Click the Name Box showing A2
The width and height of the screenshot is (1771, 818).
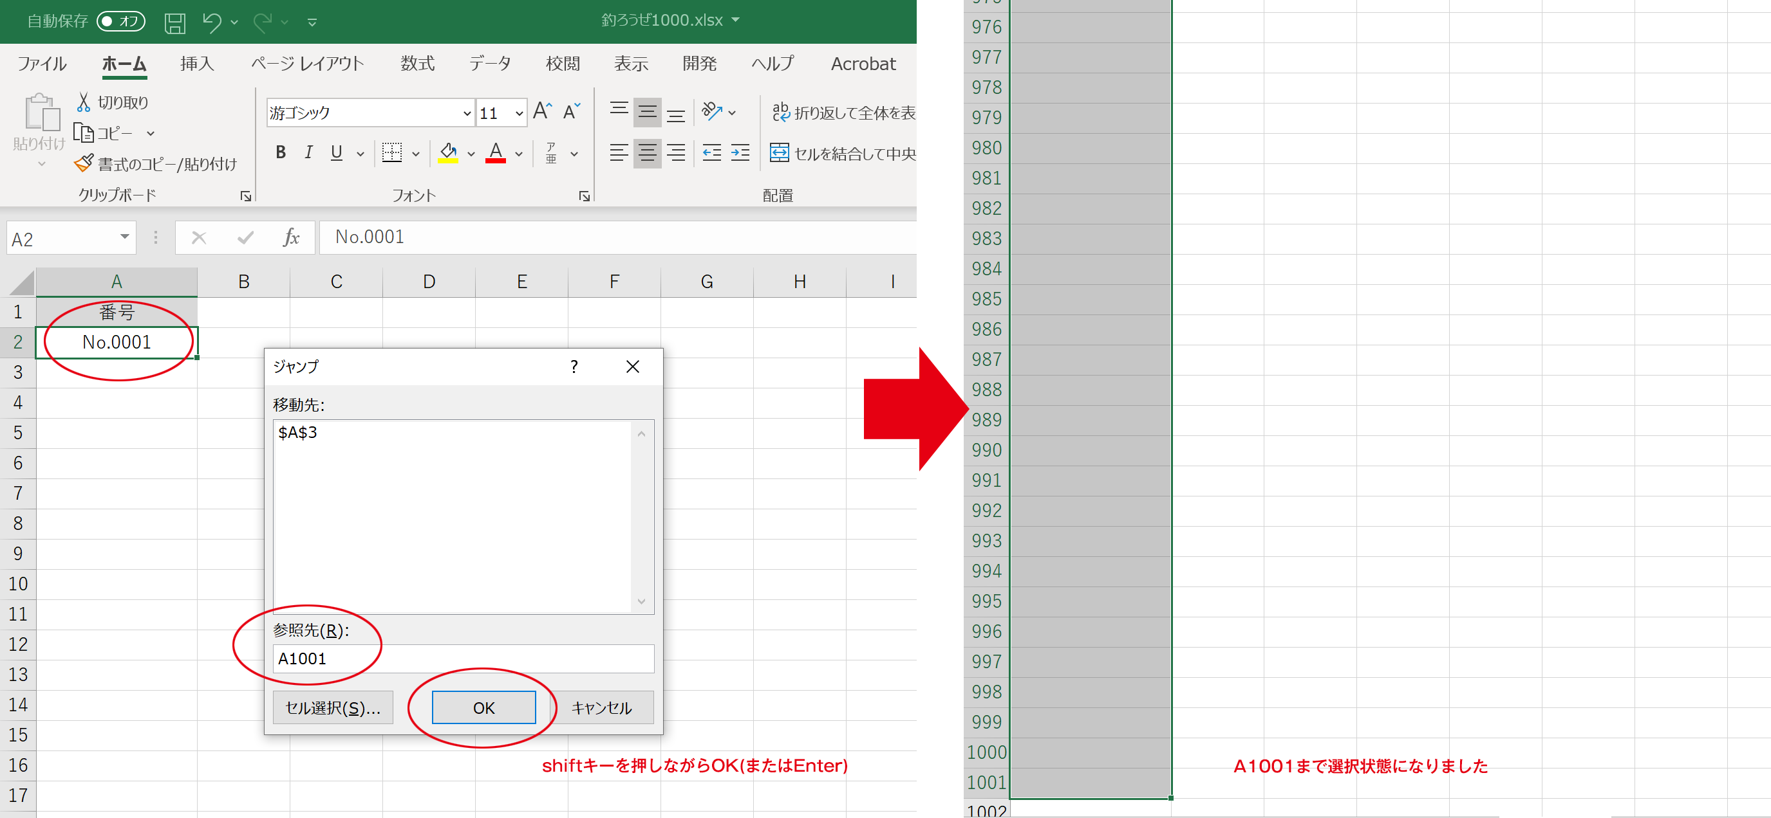point(71,239)
